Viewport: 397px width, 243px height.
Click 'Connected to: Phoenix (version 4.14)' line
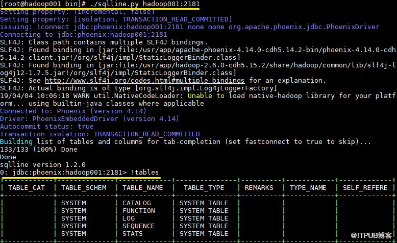pyautogui.click(x=73, y=111)
